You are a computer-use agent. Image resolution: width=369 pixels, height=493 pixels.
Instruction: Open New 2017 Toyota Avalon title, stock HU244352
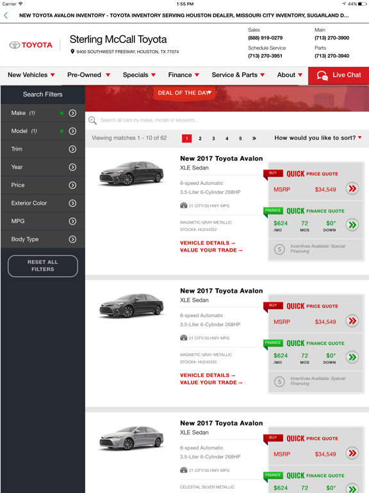[221, 159]
